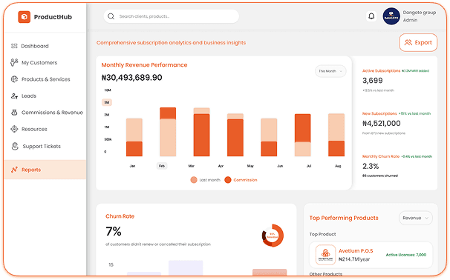Click the Jan revenue bar
The width and height of the screenshot is (450, 280).
click(134, 138)
